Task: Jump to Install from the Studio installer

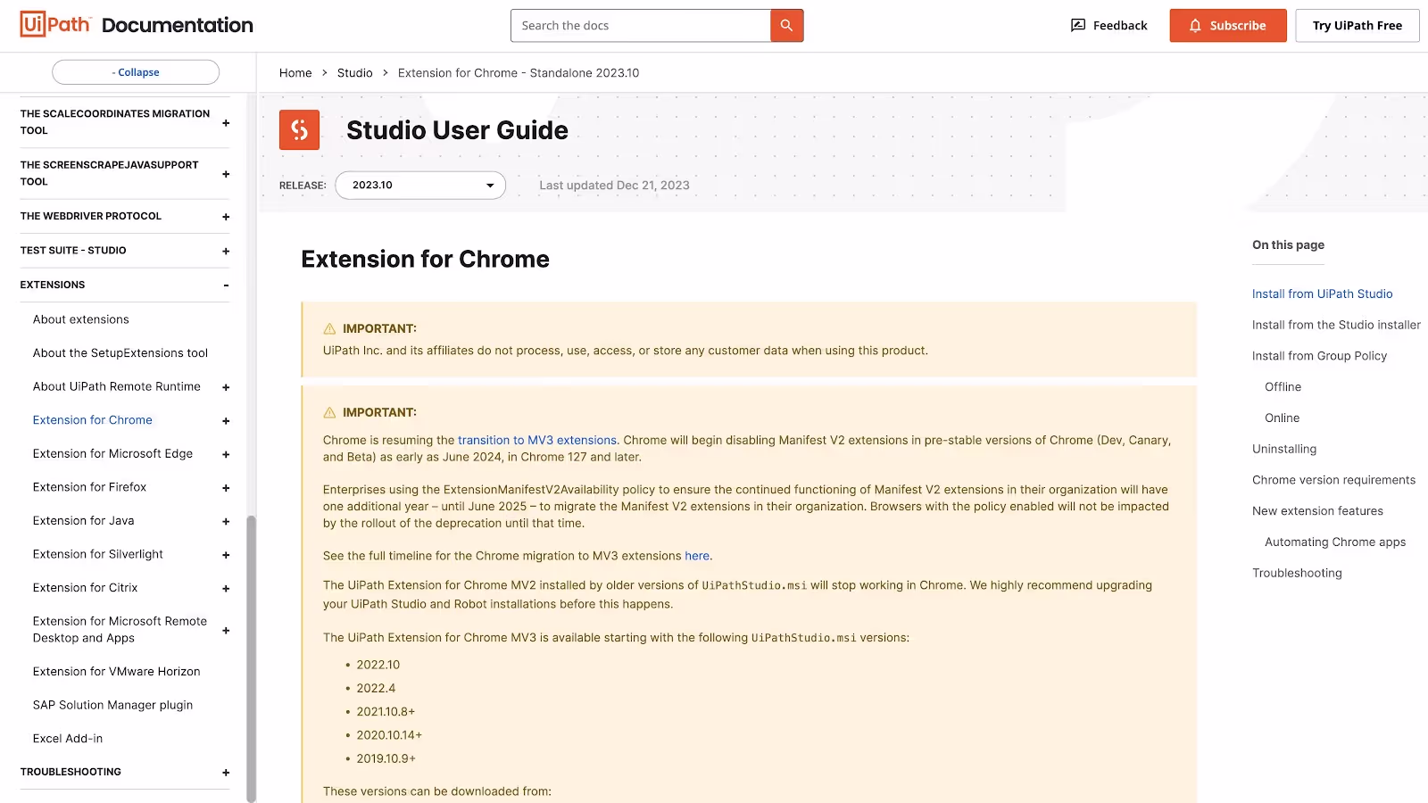Action: click(1336, 325)
